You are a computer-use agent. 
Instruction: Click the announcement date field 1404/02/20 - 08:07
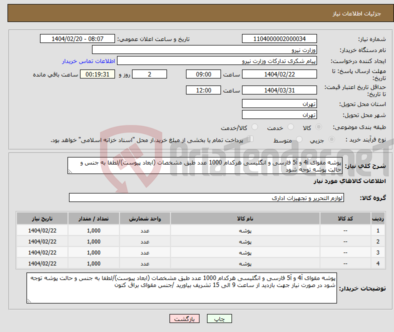tap(77, 38)
